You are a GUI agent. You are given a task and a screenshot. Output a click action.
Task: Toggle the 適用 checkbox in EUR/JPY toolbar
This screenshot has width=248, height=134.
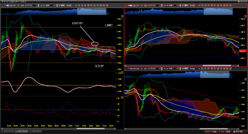60,6
